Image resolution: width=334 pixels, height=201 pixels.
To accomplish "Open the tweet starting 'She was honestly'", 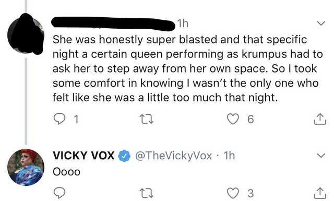I will point(187,68).
